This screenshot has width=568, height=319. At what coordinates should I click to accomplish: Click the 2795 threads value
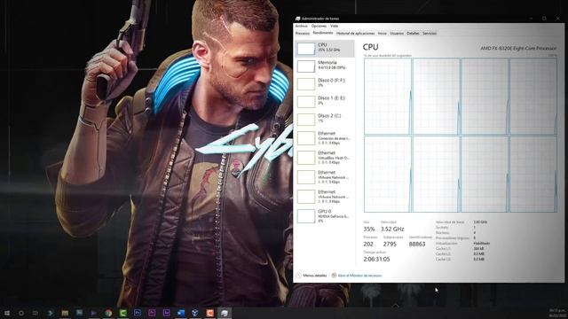coord(390,245)
